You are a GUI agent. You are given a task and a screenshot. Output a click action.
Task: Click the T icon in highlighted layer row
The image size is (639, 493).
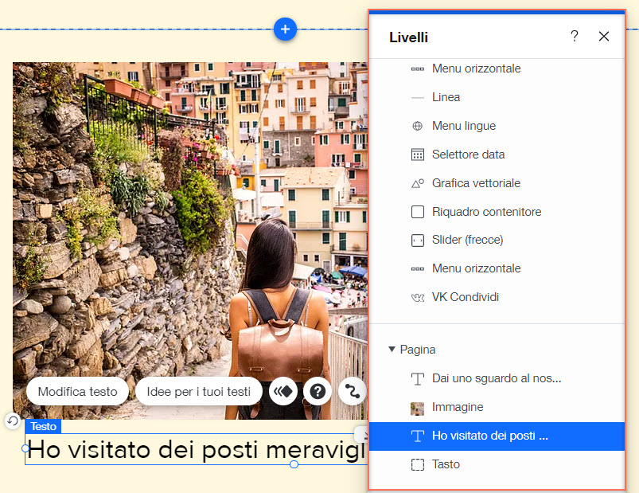417,436
